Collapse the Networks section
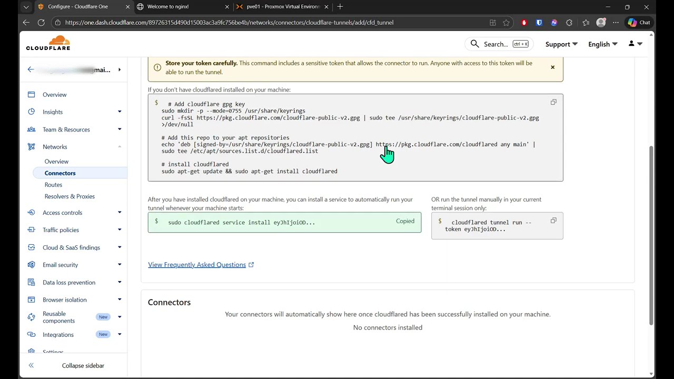 coord(120,147)
